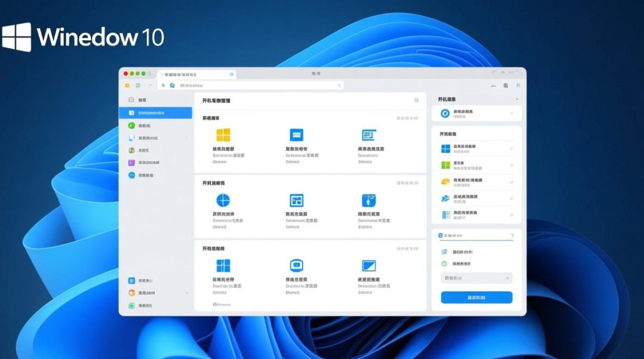Select the green play icon in the left sidebar

coord(131,125)
